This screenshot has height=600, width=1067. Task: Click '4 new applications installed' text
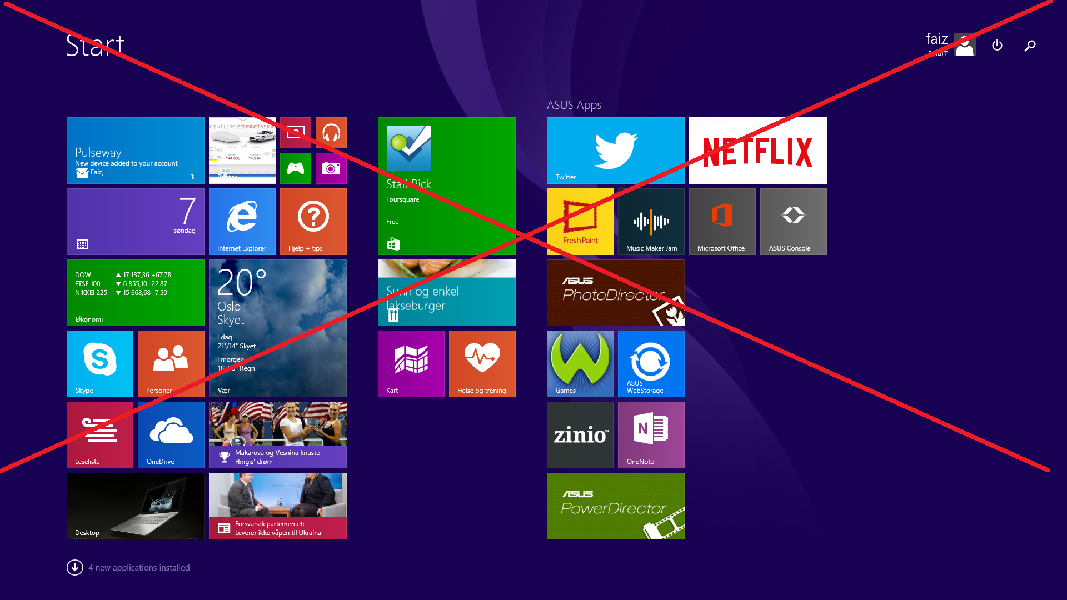139,568
